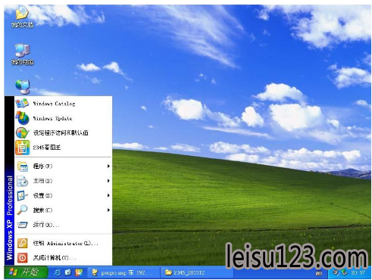Switch to gongxiang taskbar window

(x=123, y=272)
